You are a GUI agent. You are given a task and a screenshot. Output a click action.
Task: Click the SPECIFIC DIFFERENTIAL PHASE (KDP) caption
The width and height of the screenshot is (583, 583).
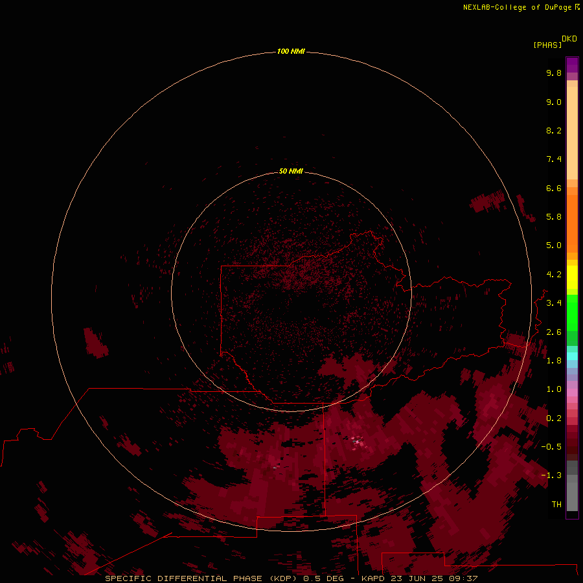click(x=201, y=578)
